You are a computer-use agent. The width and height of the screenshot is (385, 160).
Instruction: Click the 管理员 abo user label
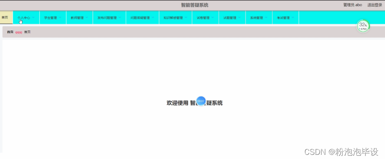coord(353,5)
